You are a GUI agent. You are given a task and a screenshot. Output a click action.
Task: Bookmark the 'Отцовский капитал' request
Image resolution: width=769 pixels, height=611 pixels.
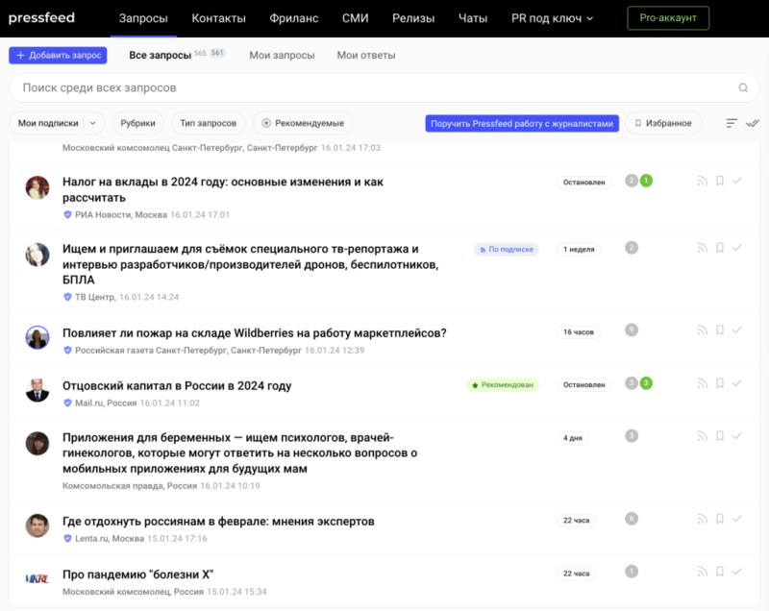tap(719, 383)
